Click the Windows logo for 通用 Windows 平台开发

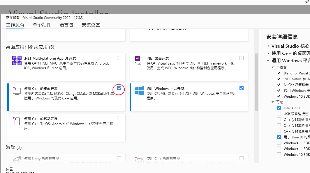pyautogui.click(x=139, y=90)
